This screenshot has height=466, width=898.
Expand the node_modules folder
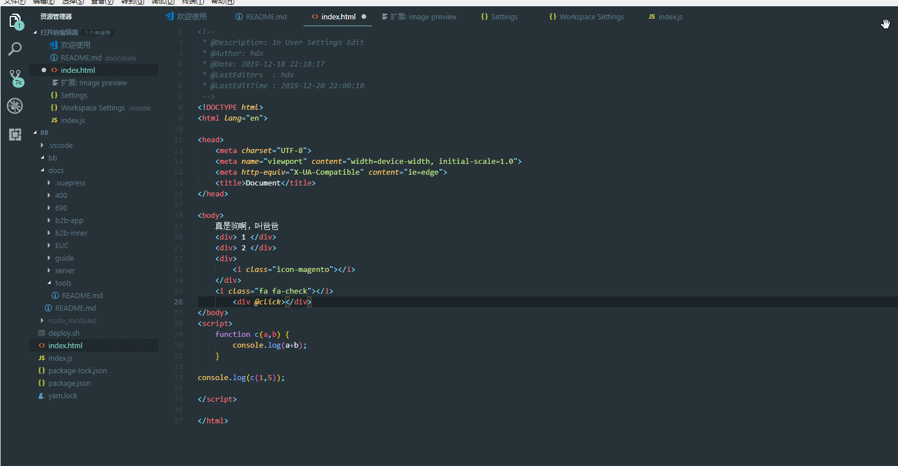click(x=42, y=320)
